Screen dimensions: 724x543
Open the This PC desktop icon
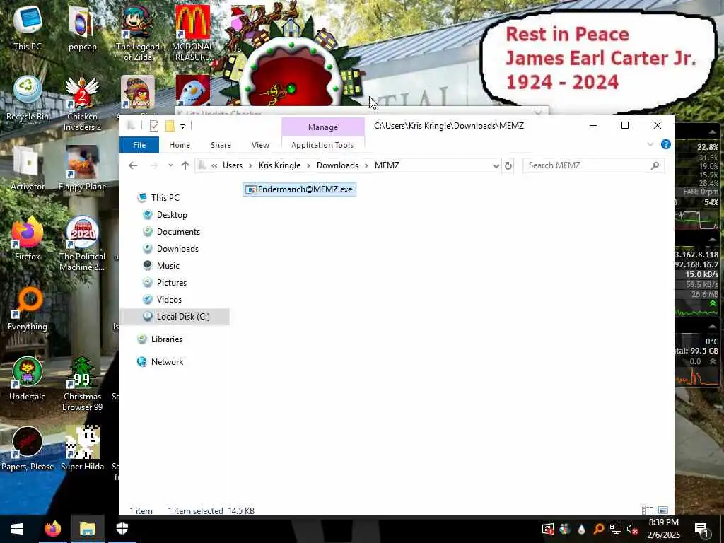(x=28, y=28)
